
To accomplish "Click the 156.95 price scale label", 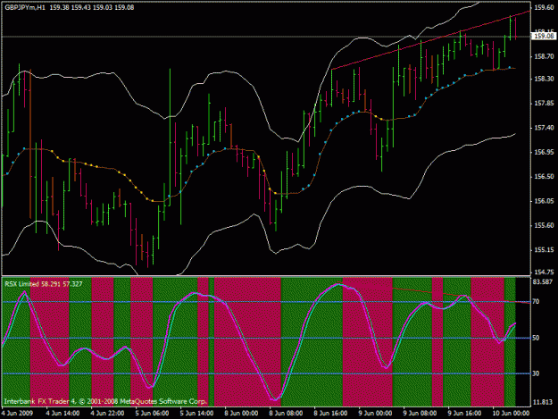I will (x=544, y=152).
